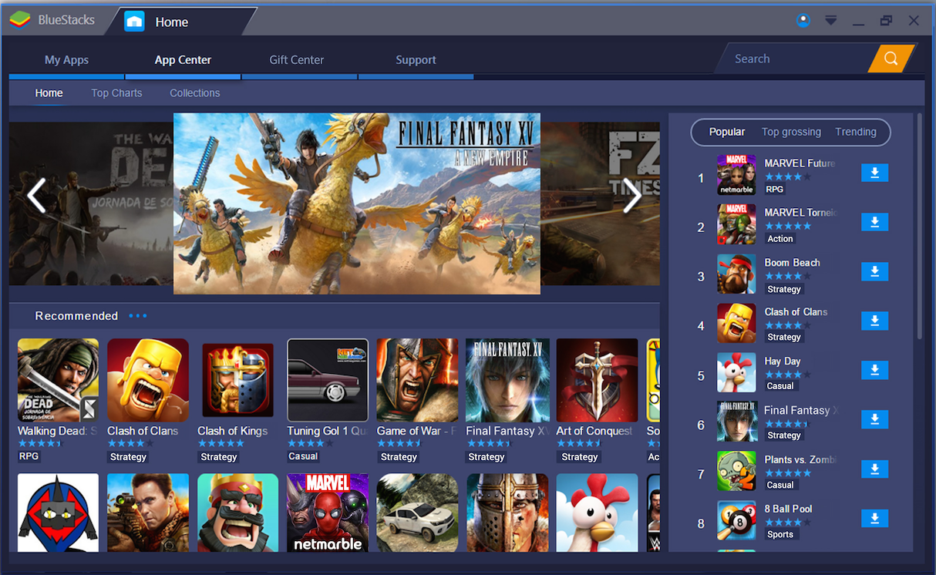
Task: Open Clash of Clans in Recommended
Action: tap(148, 380)
